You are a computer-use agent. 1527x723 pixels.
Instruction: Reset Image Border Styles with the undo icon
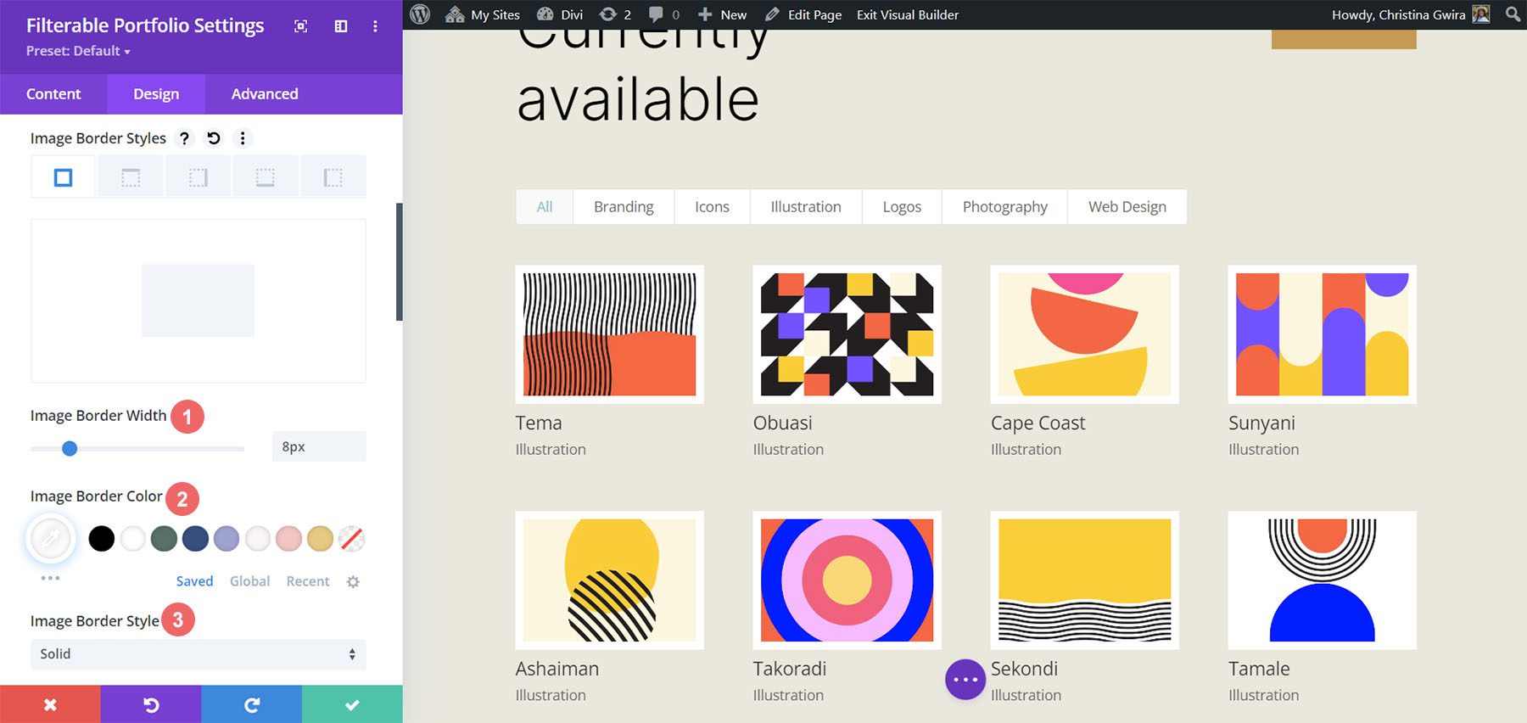(214, 138)
